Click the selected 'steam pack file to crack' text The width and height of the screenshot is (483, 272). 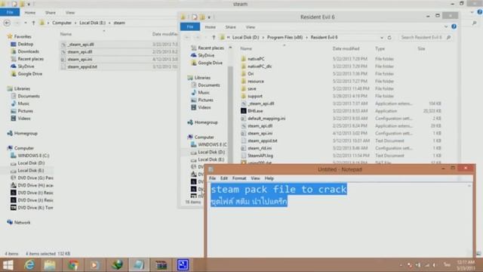coord(278,189)
